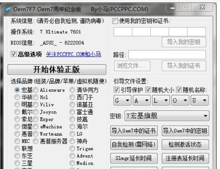Click the last key segment input box
220x169 pixels.
coord(196,32)
